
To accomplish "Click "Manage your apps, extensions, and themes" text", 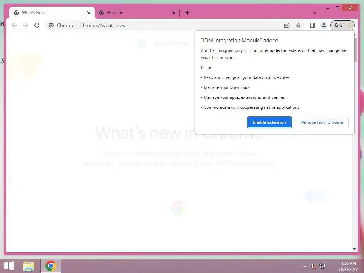I will pyautogui.click(x=244, y=97).
